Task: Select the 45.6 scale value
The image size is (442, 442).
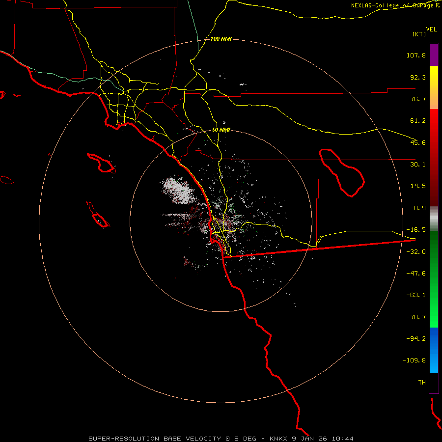Action: [x=418, y=142]
